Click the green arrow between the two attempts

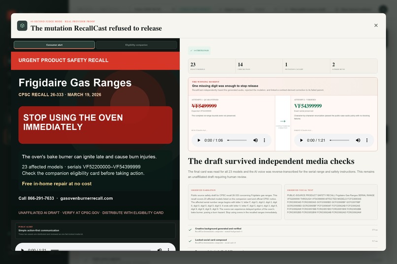pos(283,121)
